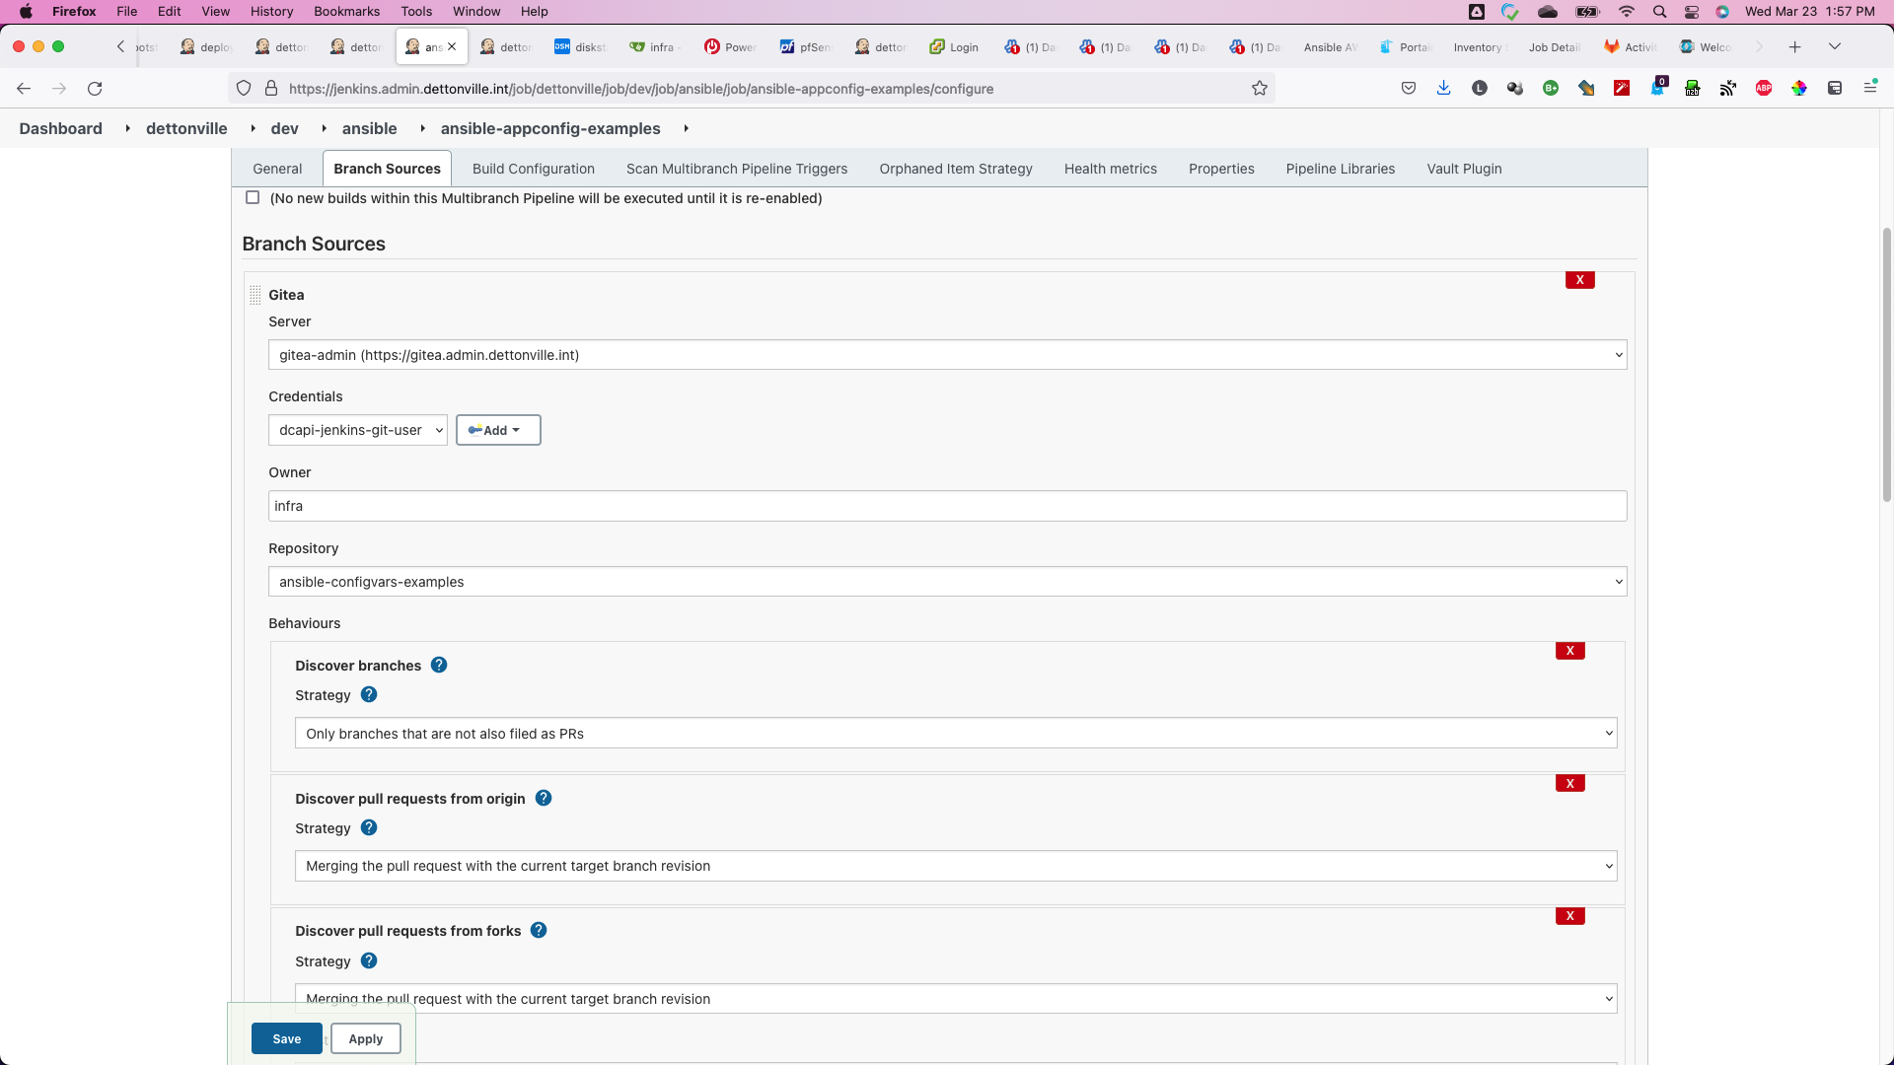Click the Add credentials button
This screenshot has height=1065, width=1894.
497,431
